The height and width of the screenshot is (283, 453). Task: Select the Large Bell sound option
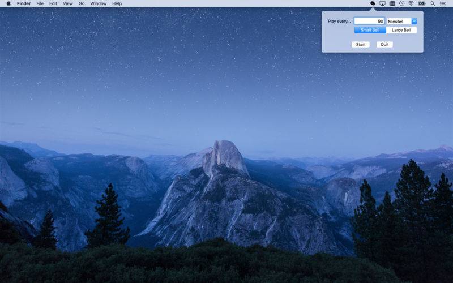coord(401,30)
